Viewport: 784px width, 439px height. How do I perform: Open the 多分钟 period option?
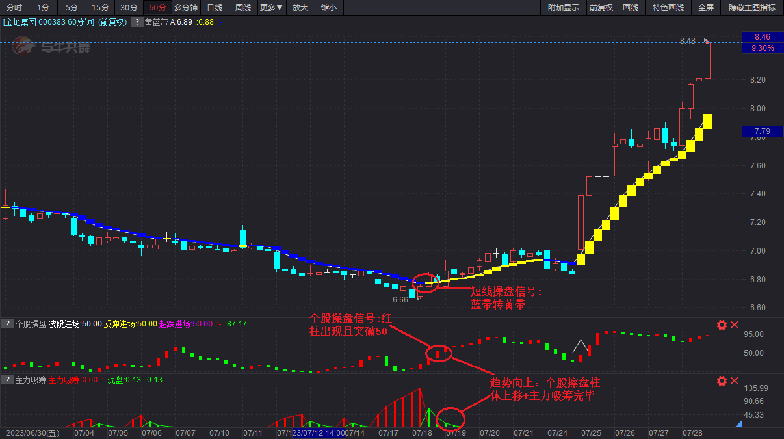click(185, 8)
